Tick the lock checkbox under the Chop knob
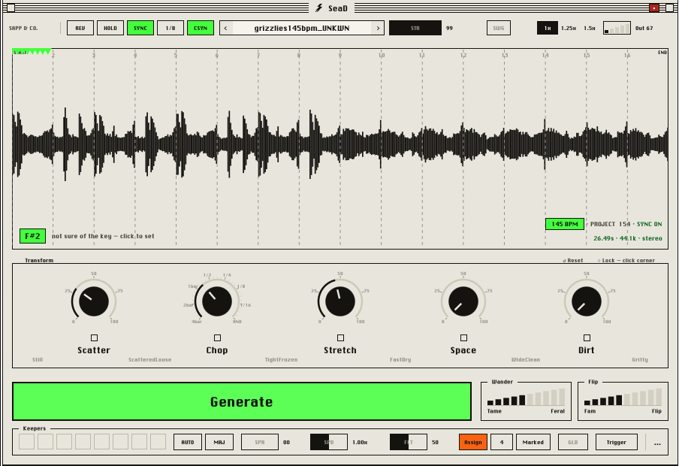Viewport: 679px width, 466px height. [x=217, y=337]
